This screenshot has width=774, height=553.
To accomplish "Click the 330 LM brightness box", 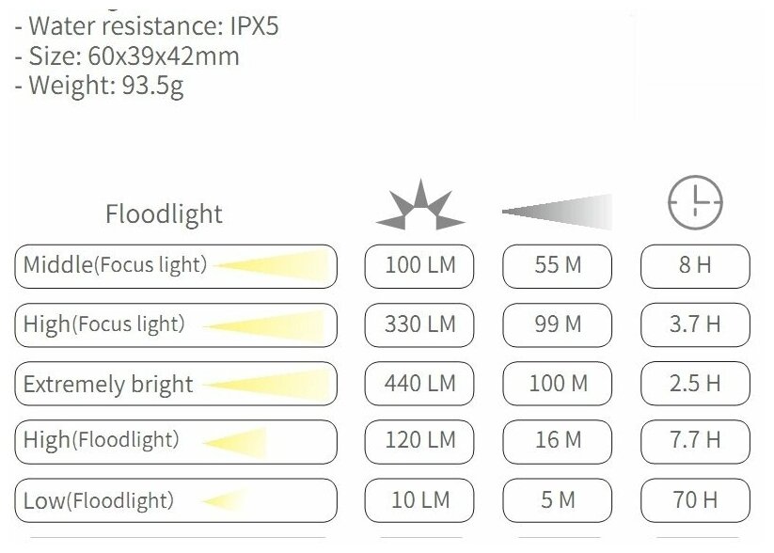I will click(x=419, y=324).
